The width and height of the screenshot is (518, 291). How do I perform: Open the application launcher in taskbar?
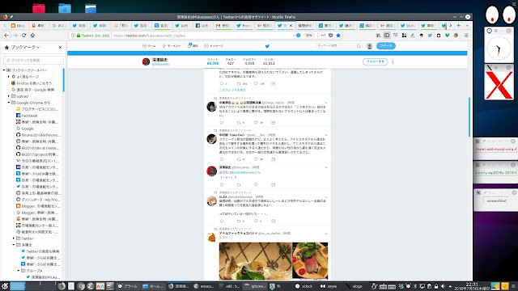point(5,286)
